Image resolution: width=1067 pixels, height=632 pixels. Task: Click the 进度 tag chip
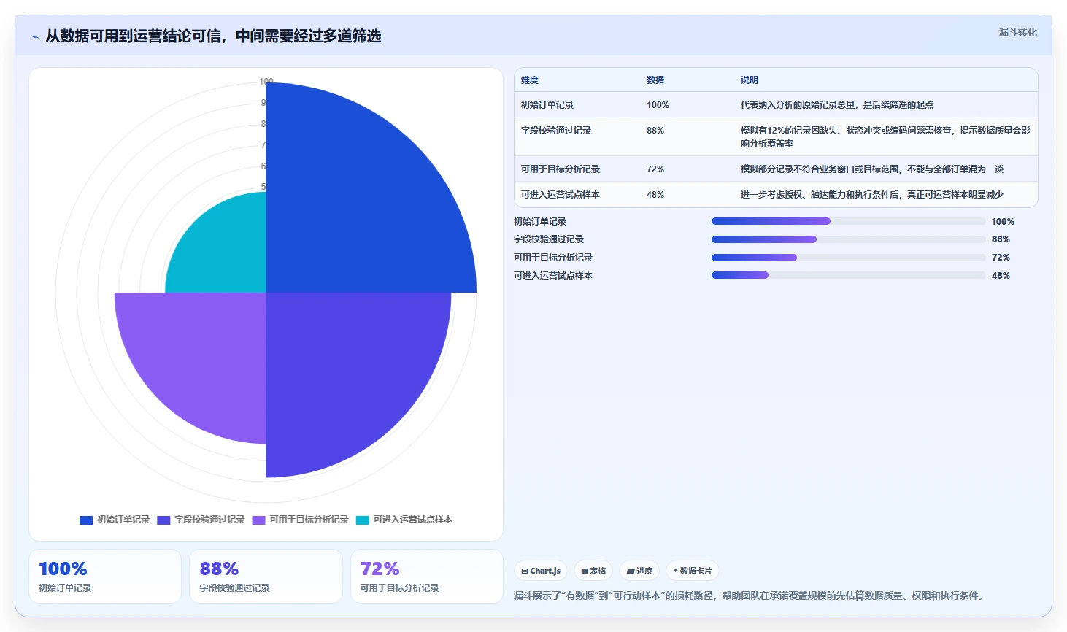click(x=639, y=571)
